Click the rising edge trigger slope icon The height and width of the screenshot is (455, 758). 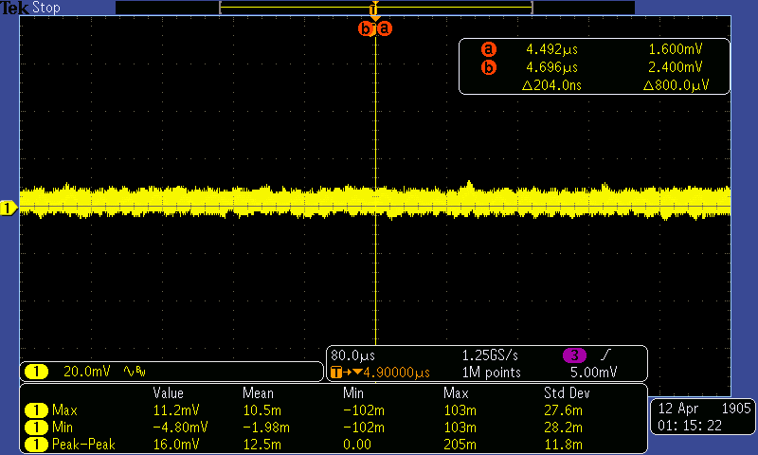(605, 355)
